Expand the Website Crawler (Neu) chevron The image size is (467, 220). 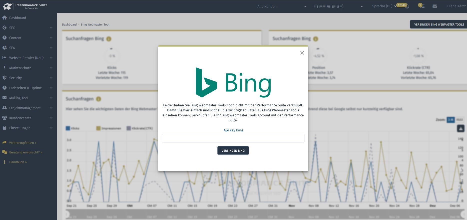(51, 58)
